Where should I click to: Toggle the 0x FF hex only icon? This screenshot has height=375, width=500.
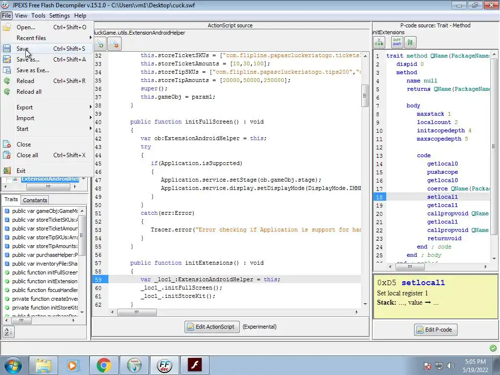coord(410,42)
